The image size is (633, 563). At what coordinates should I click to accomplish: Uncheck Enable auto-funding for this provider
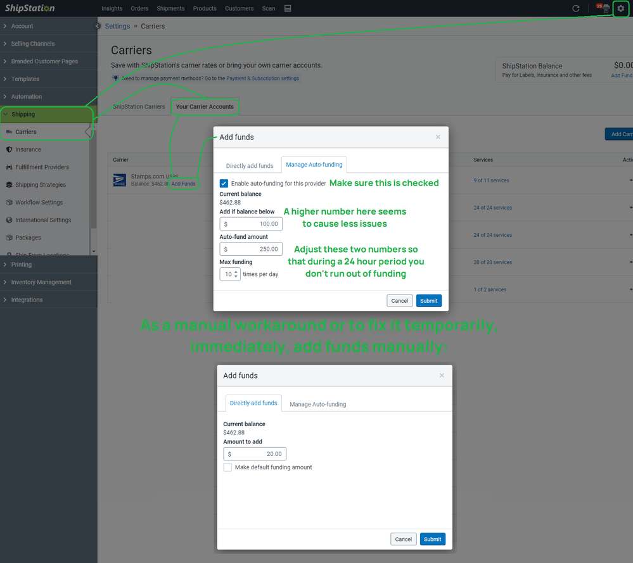(224, 183)
